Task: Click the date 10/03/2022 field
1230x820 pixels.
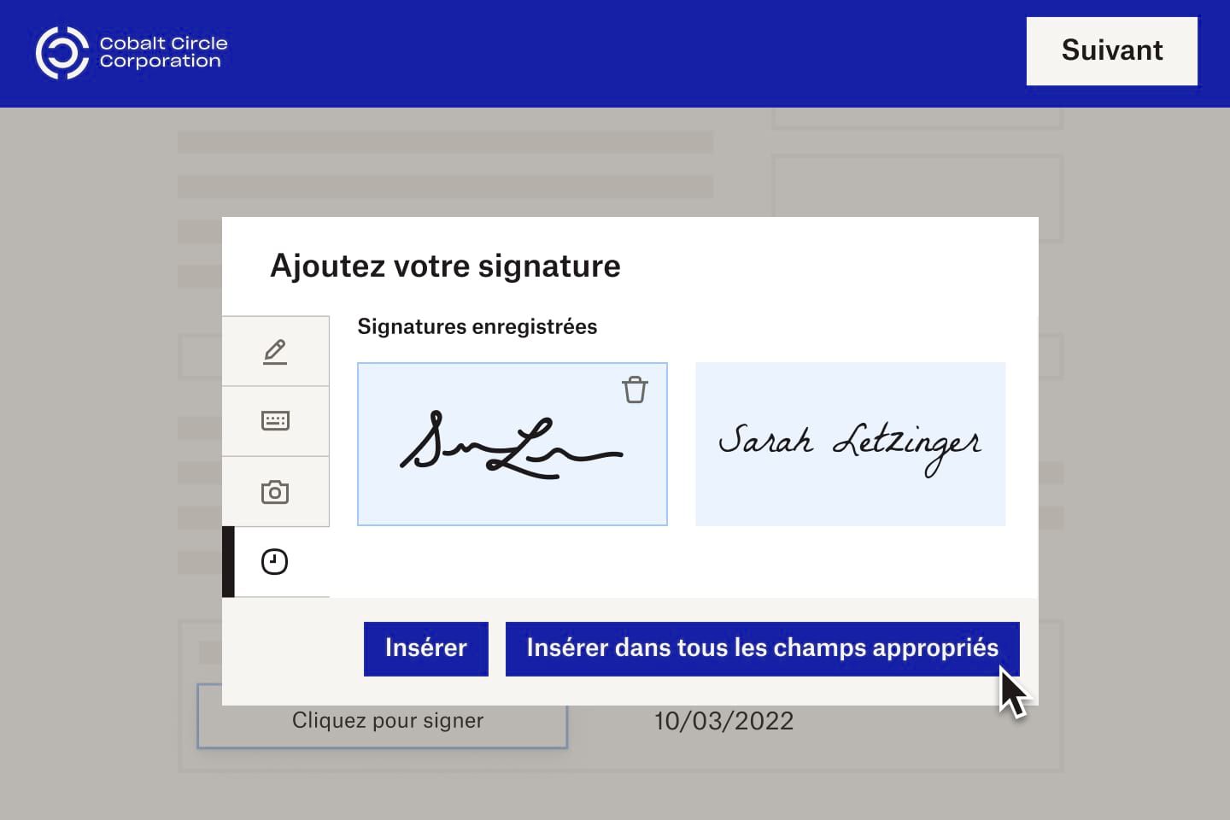Action: point(723,720)
